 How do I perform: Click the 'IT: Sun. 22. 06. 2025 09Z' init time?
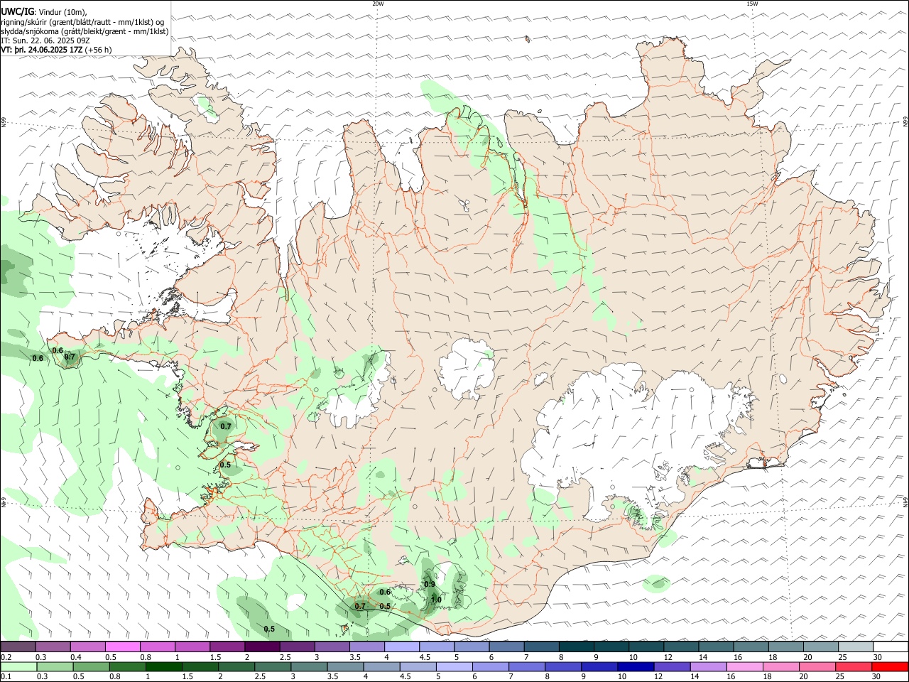(45, 40)
